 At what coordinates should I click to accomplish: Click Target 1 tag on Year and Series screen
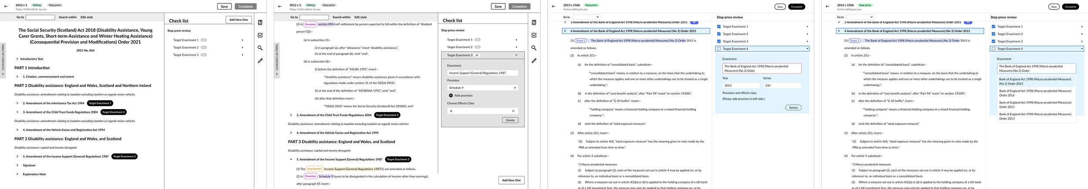(581, 41)
